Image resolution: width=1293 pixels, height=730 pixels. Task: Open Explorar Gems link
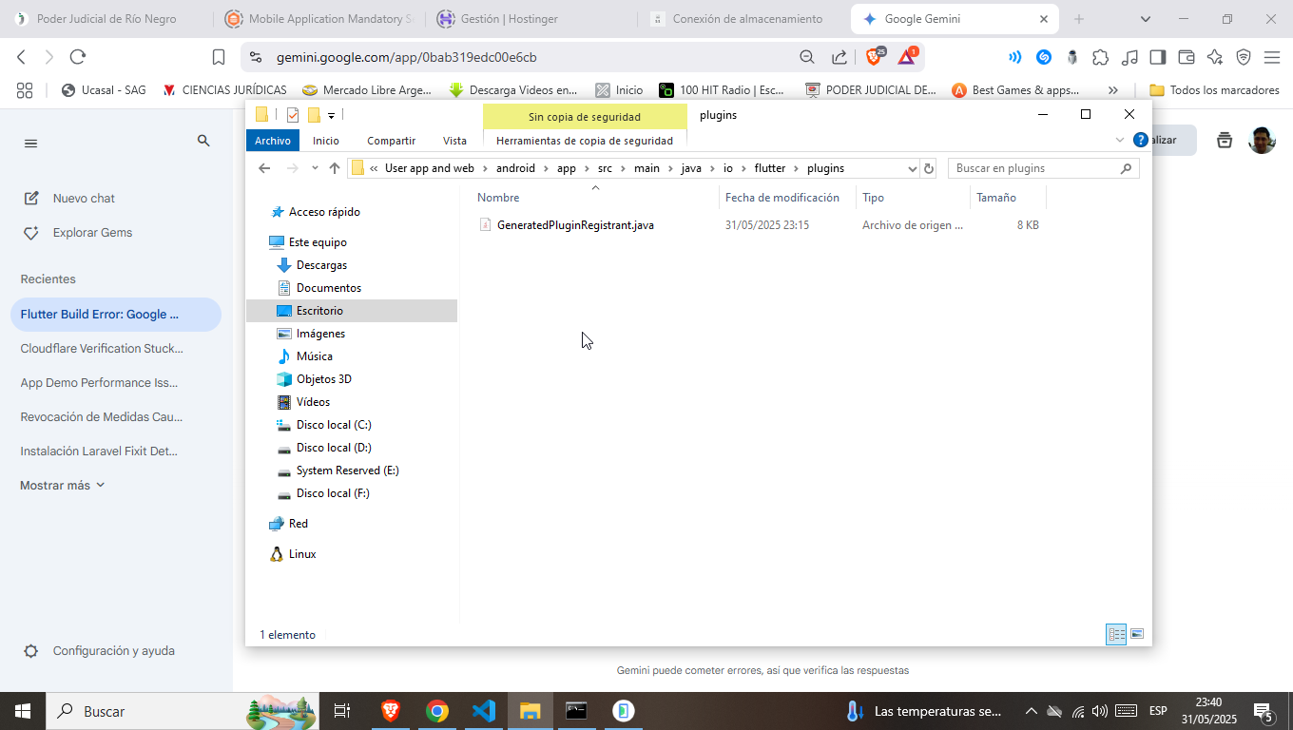91,233
